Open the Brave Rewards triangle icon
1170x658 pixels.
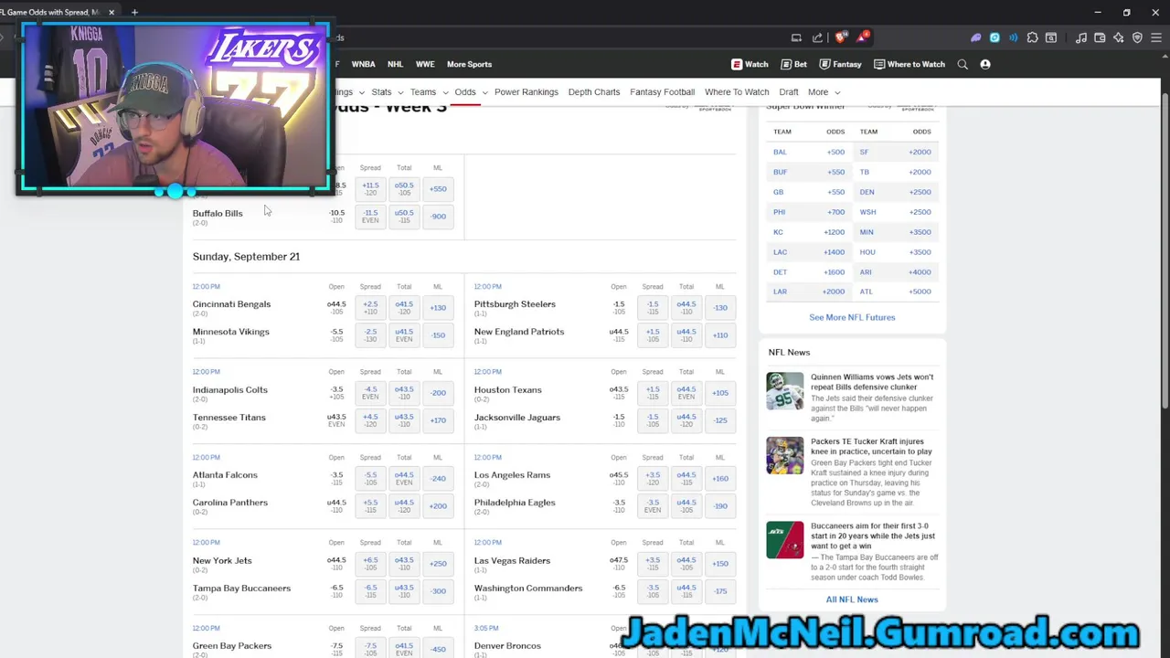862,37
